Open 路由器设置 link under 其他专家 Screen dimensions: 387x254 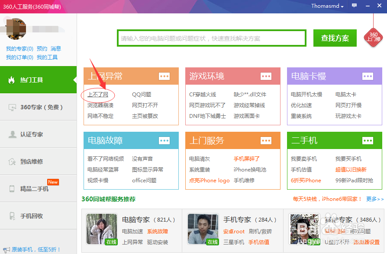[367, 242]
